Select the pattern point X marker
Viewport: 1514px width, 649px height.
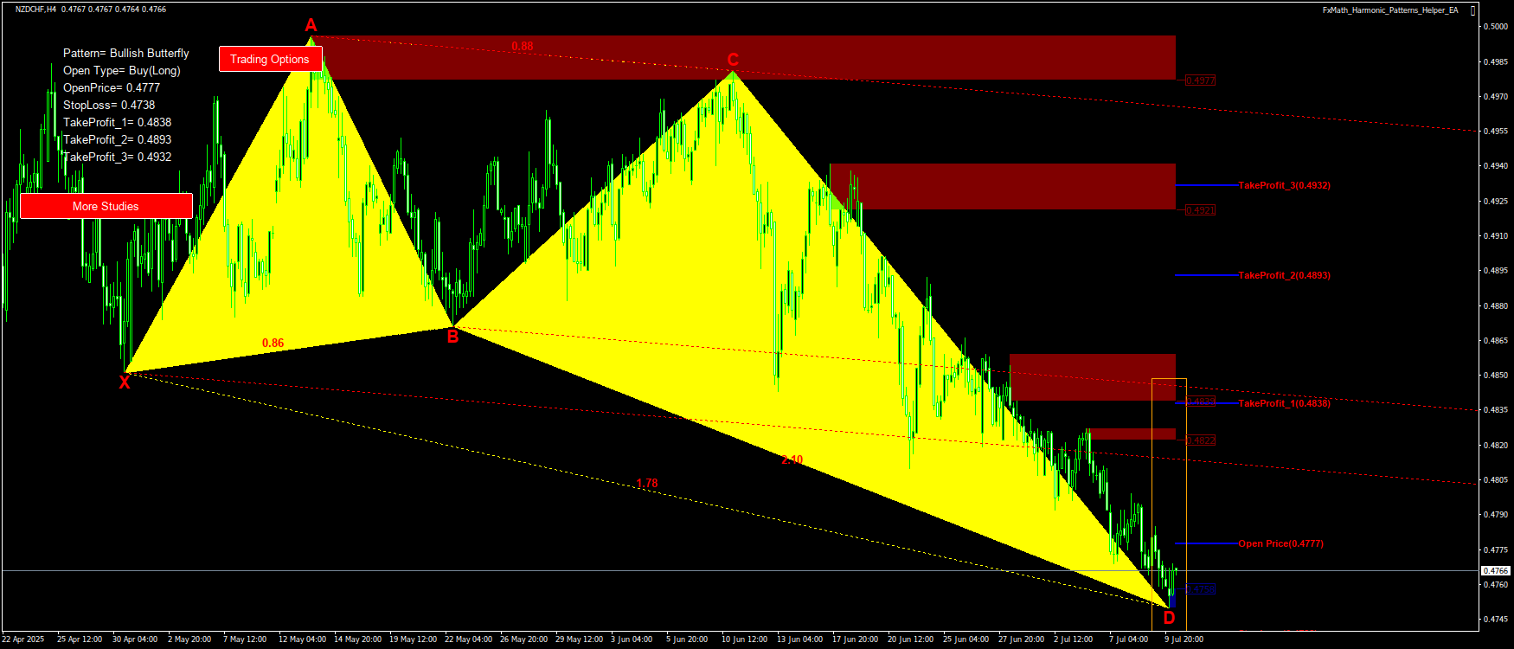coord(125,382)
